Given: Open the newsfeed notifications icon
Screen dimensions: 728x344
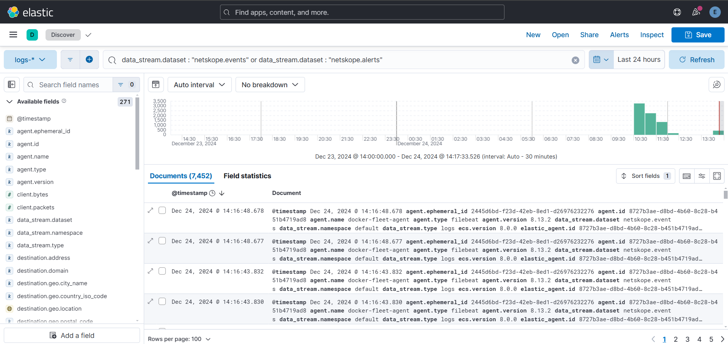Looking at the screenshot, I should point(696,12).
